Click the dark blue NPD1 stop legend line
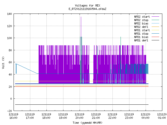167x125 pixels. [156, 34]
